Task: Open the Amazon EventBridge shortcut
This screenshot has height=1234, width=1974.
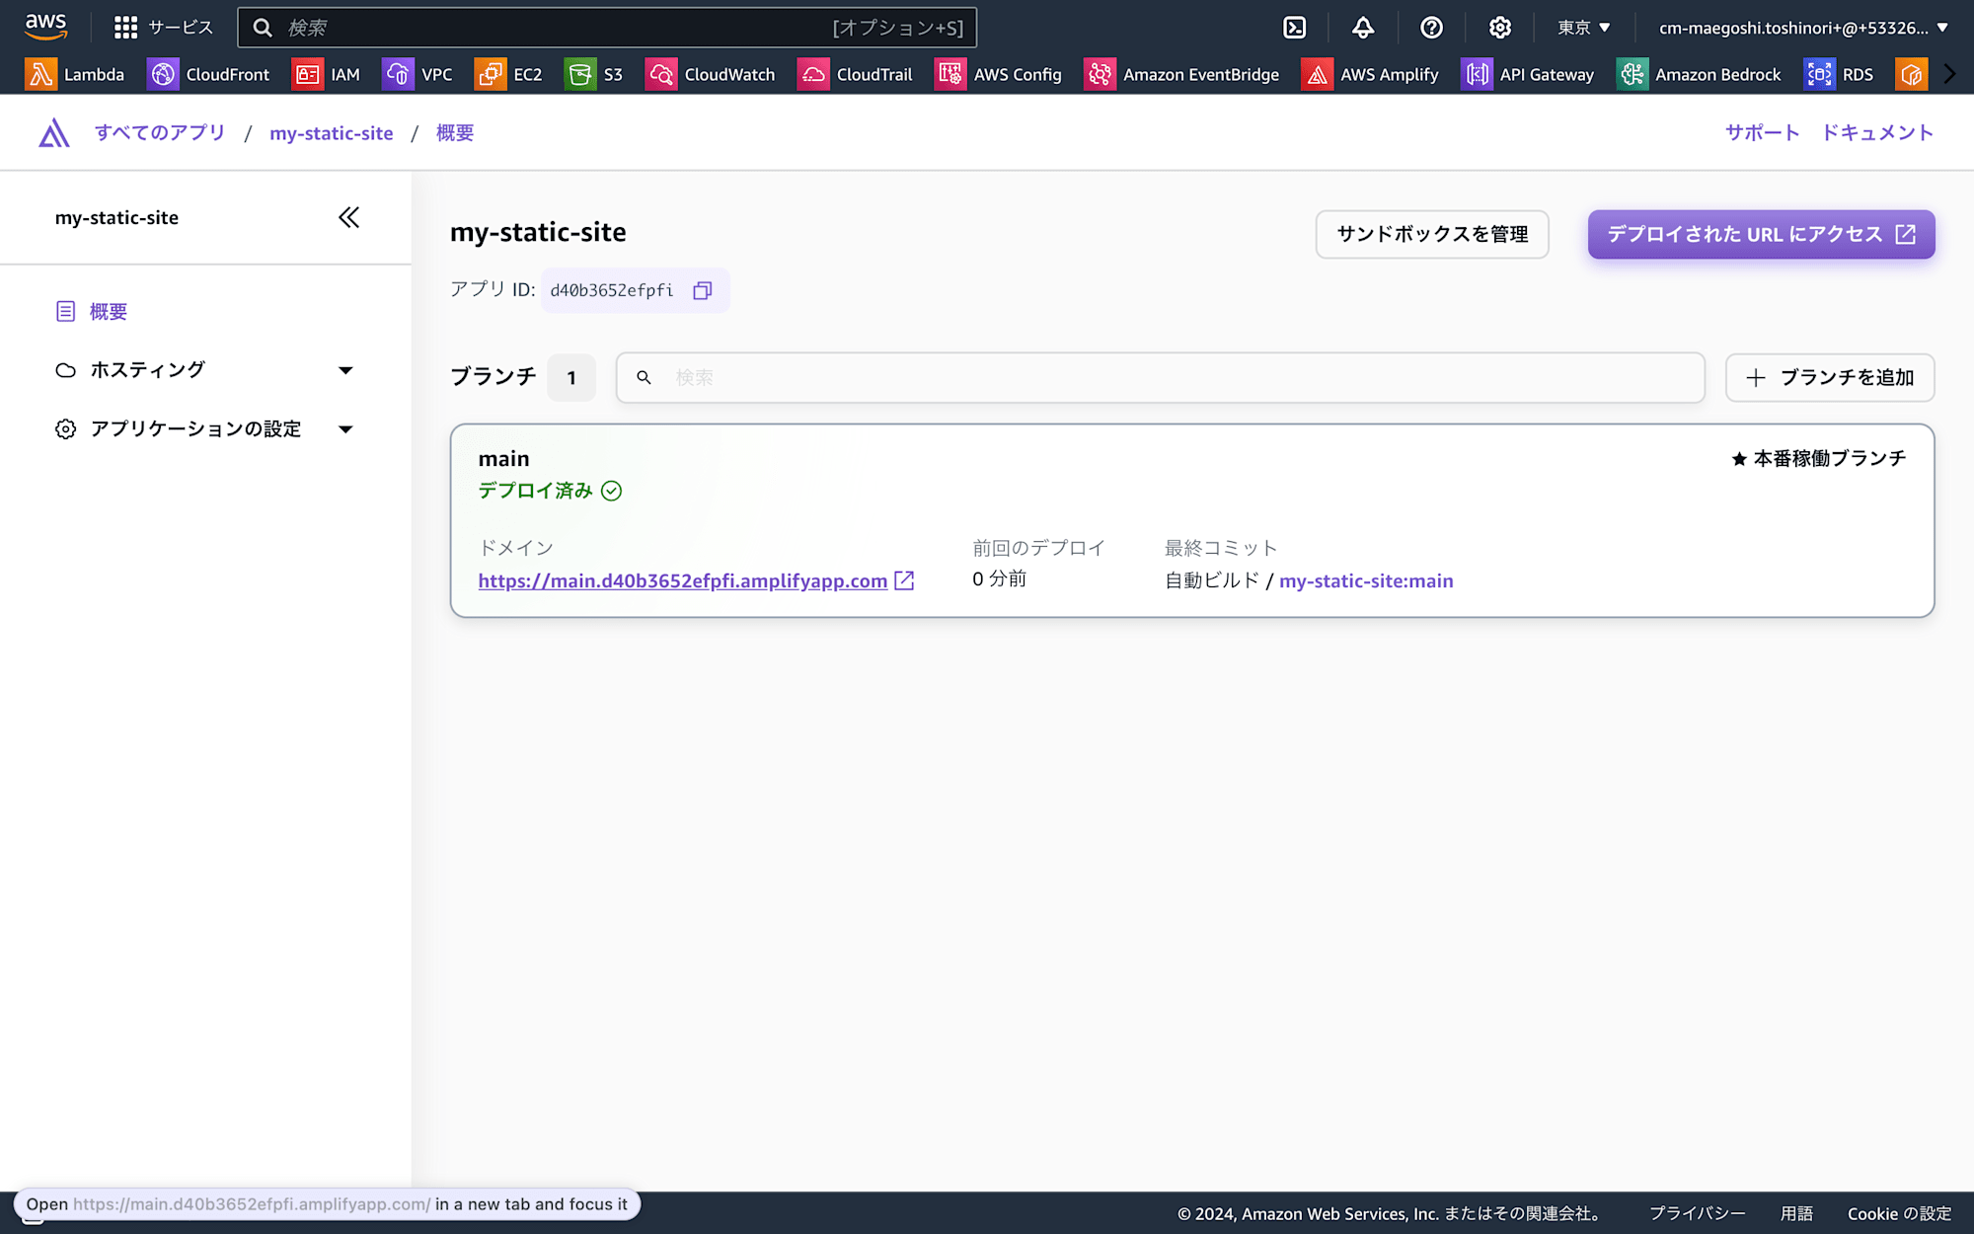Action: 1181,74
